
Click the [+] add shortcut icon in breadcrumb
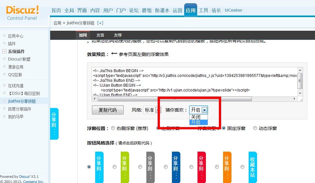[x=100, y=23]
